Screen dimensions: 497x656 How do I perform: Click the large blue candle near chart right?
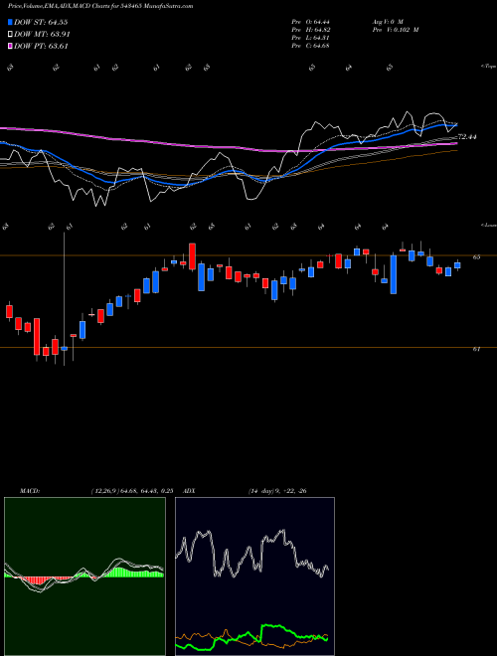394,274
